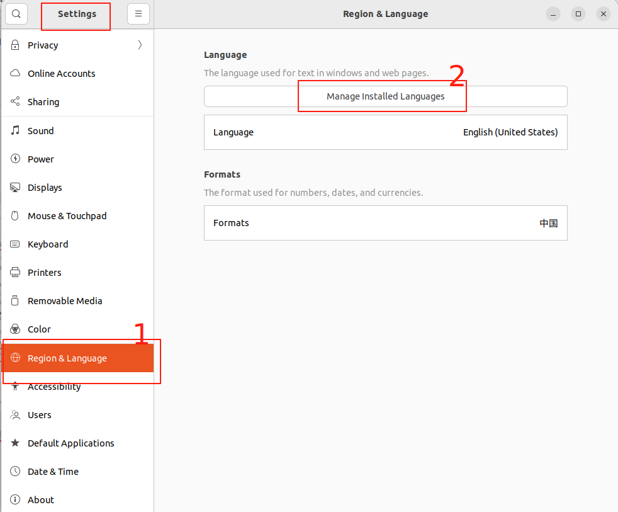Click Manage Installed Languages button
This screenshot has height=512, width=618.
(385, 96)
